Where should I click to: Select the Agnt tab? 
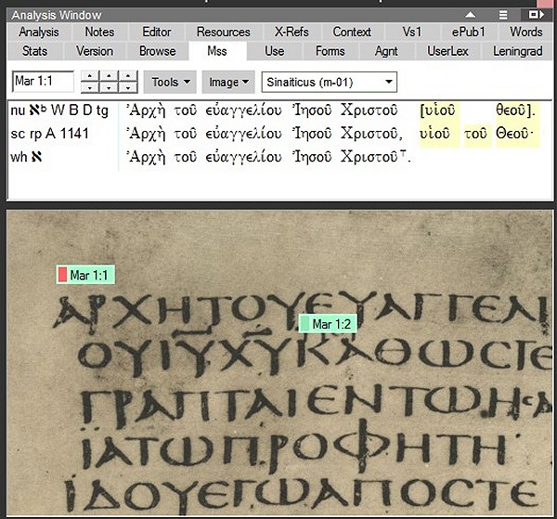pyautogui.click(x=386, y=51)
